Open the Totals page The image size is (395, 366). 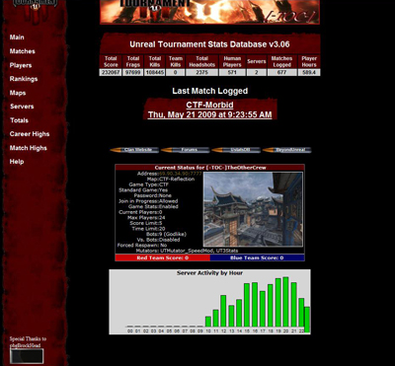pyautogui.click(x=19, y=120)
